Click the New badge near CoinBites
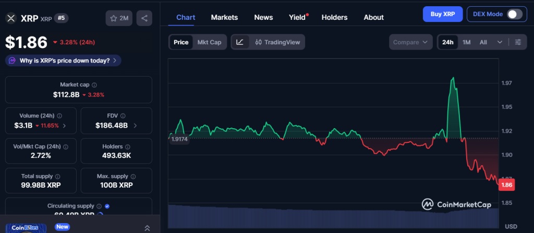 pos(63,227)
